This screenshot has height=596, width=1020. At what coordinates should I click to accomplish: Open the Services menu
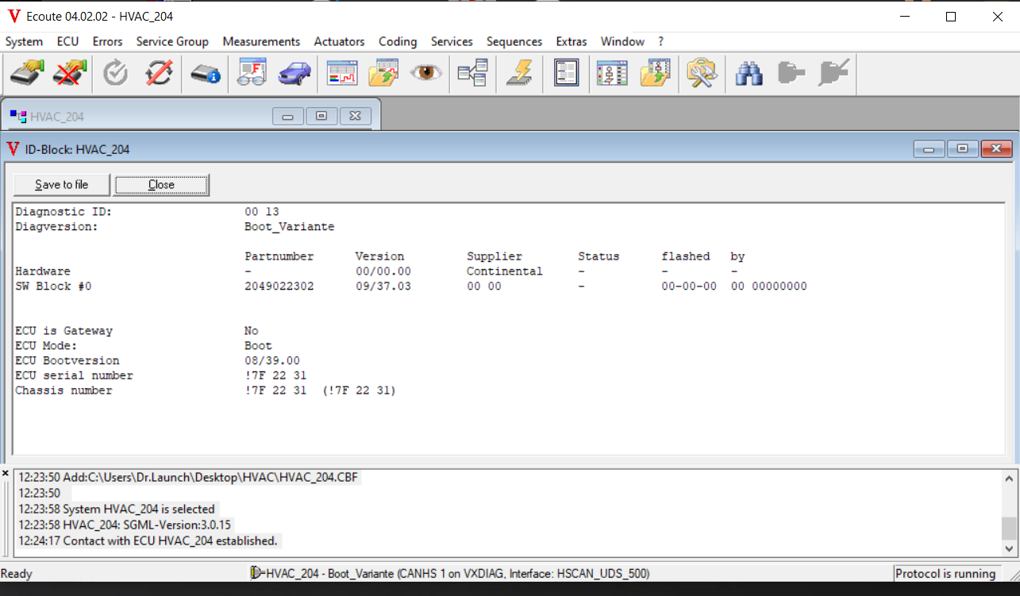tap(452, 41)
